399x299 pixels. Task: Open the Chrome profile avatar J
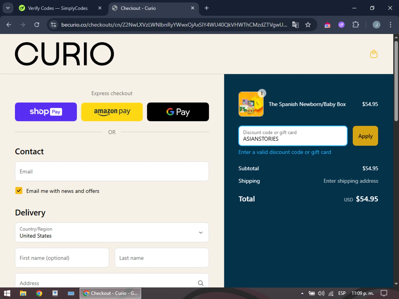(x=376, y=25)
